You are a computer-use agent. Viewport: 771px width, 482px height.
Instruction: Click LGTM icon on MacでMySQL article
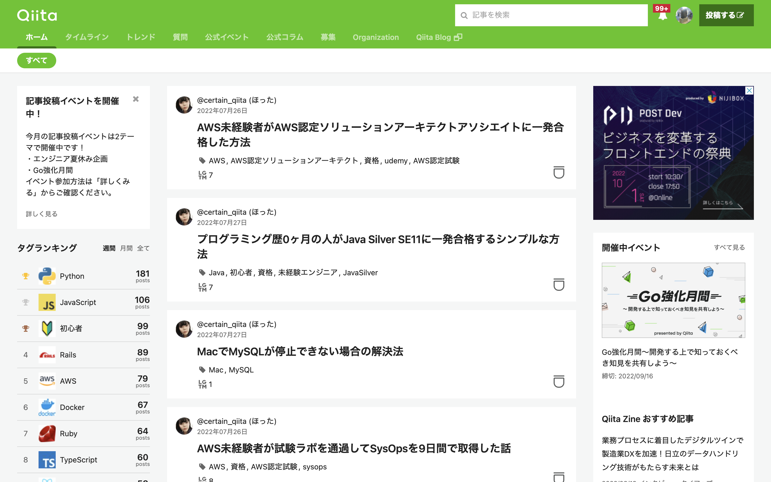(203, 384)
